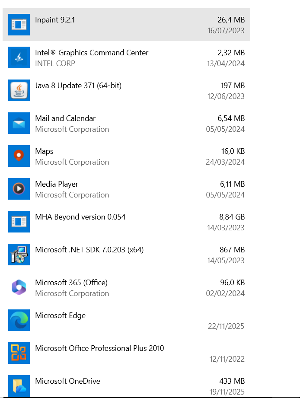Click Microsoft Corporation under Microsoft 365 (Office)

(72, 293)
